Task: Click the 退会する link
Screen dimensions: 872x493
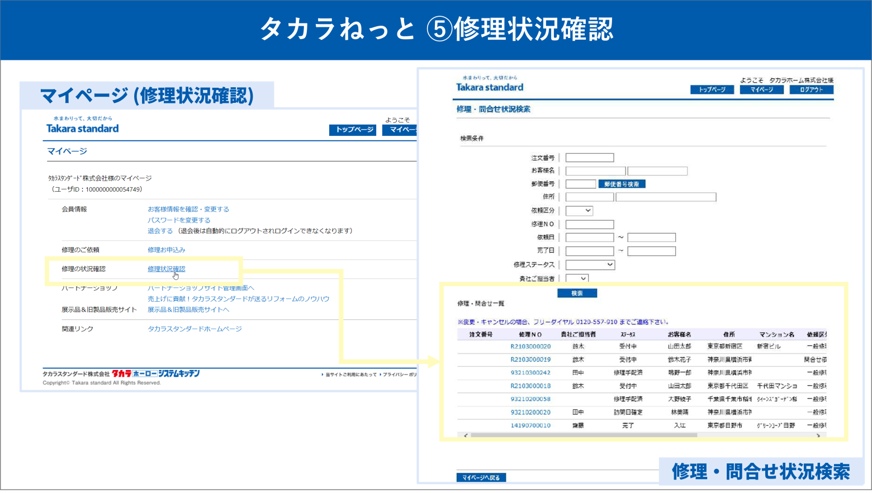Action: point(160,231)
